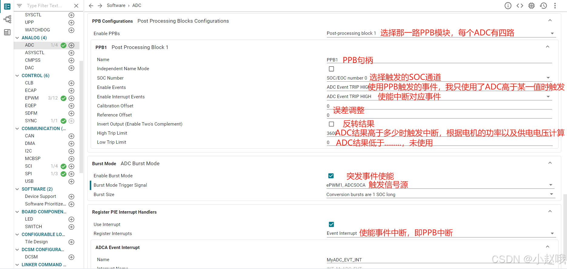This screenshot has height=269, width=567.
Task: Open the SOC Number dropdown
Action: point(439,78)
